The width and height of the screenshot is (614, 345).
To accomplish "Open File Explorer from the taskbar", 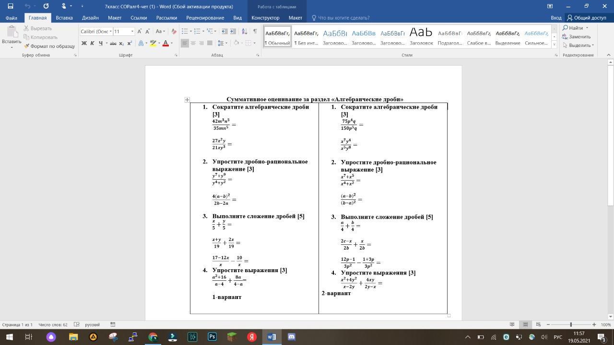I will [73, 337].
